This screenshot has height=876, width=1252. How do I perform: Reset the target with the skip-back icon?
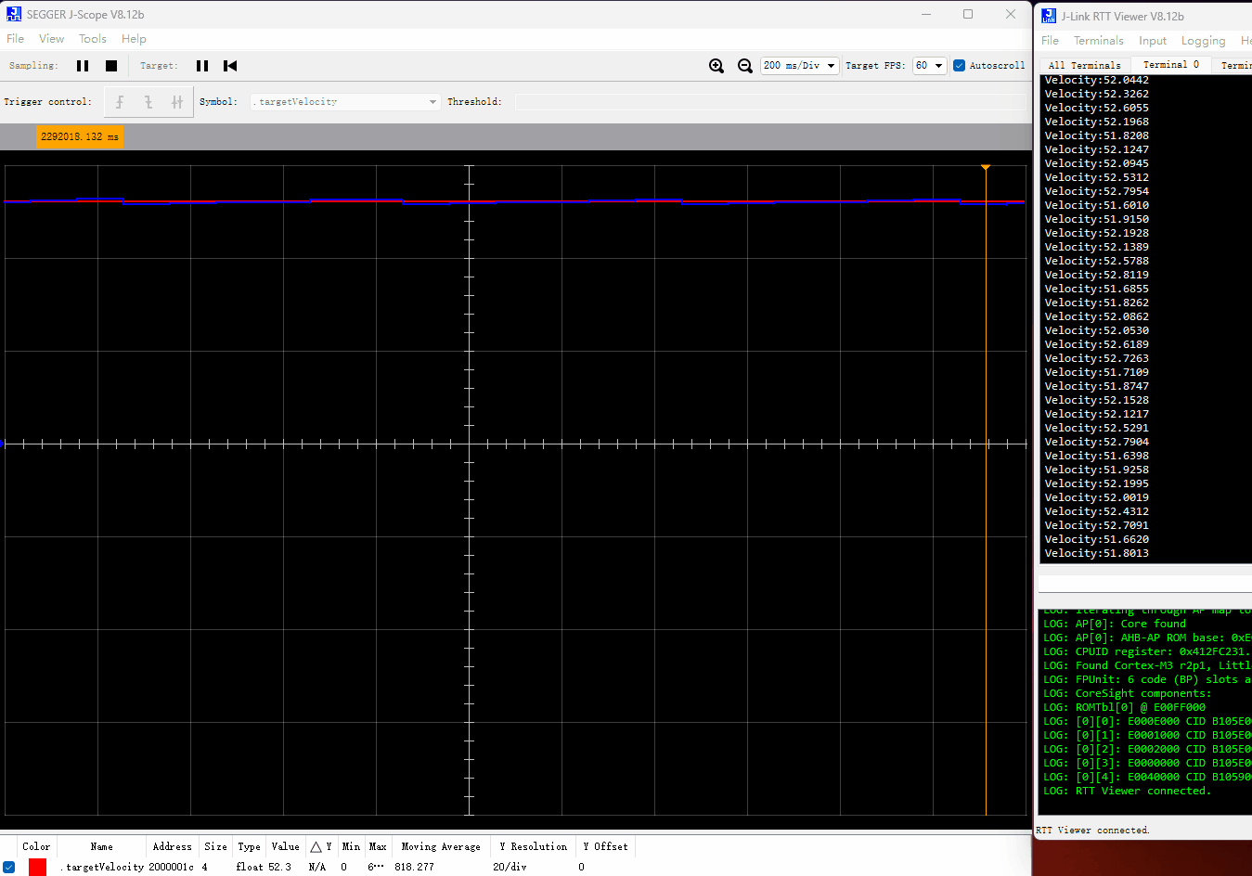point(228,65)
